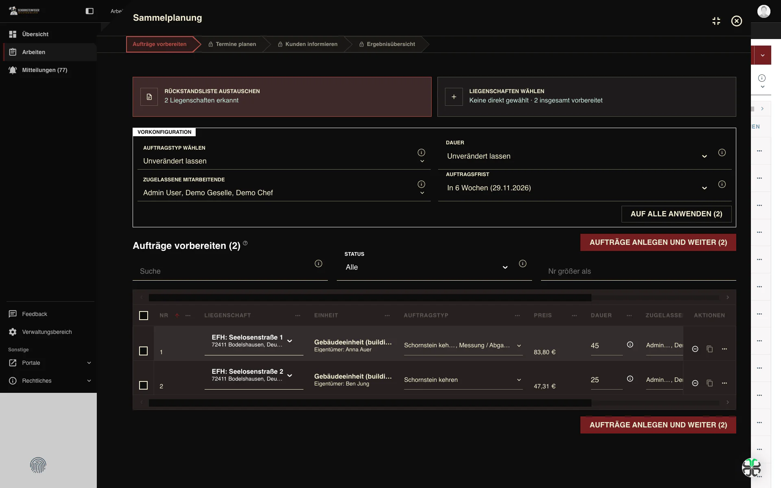Check the checkbox for order 2
781x488 pixels.
click(x=144, y=385)
